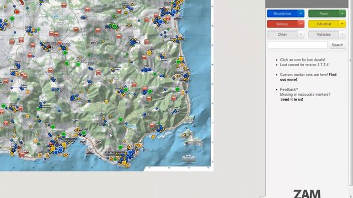353x198 pixels.
Task: Click the large yellow circle marker on the east coast
Action: click(x=181, y=59)
